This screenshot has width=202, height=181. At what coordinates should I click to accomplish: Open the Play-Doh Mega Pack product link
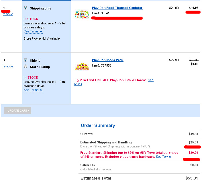click(x=108, y=60)
